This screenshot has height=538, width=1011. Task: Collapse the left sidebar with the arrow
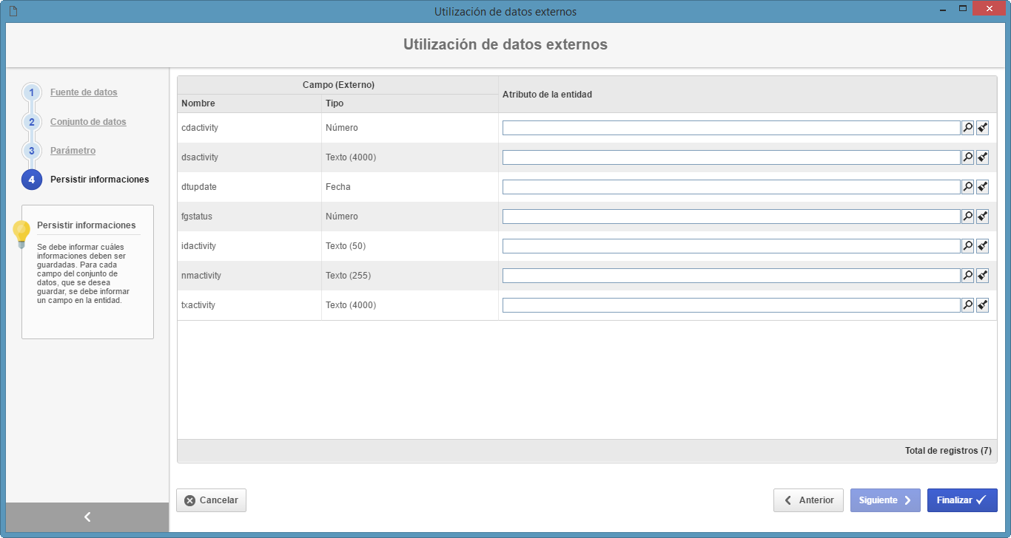point(87,517)
